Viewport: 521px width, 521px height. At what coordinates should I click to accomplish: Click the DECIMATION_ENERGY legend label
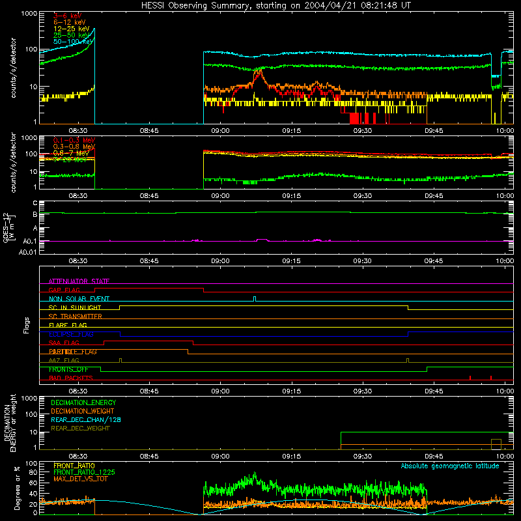point(83,402)
